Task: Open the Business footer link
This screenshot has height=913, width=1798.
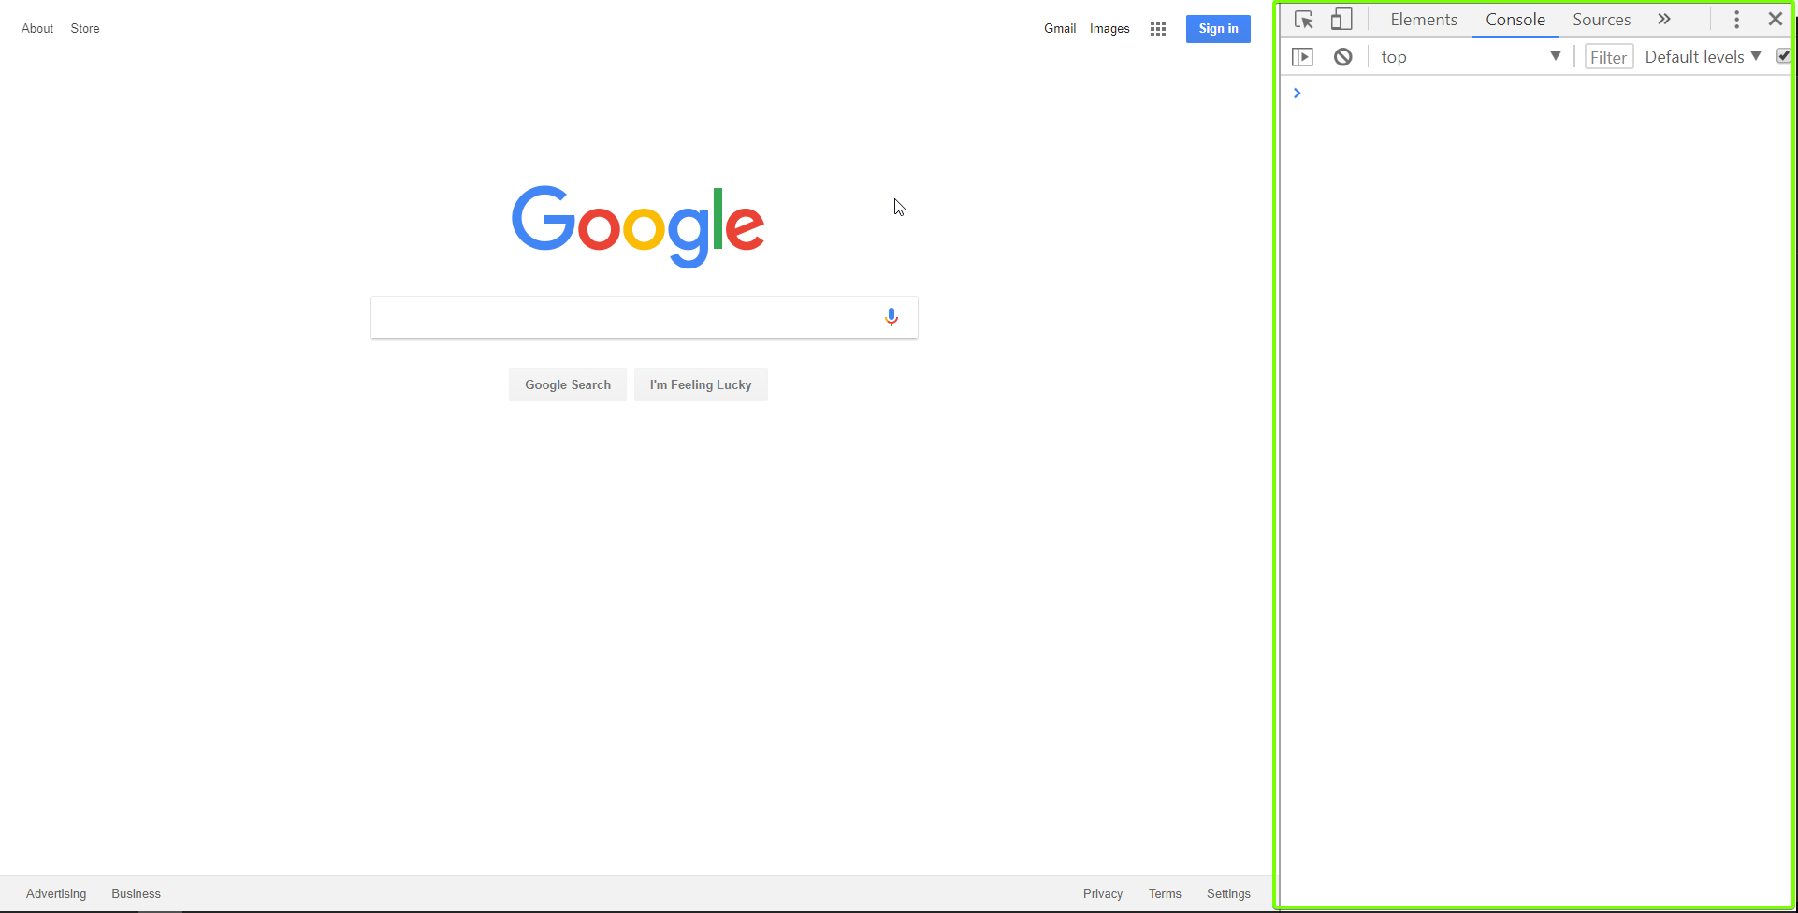Action: click(137, 894)
